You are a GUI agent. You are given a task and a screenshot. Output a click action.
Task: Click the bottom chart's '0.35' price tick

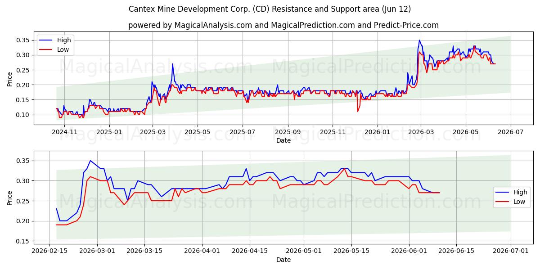pos(23,161)
